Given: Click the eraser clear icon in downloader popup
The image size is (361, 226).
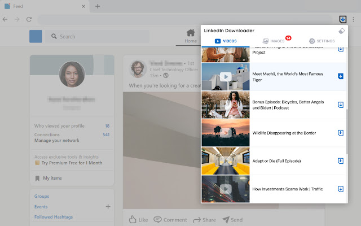Looking at the screenshot, I should click(341, 31).
